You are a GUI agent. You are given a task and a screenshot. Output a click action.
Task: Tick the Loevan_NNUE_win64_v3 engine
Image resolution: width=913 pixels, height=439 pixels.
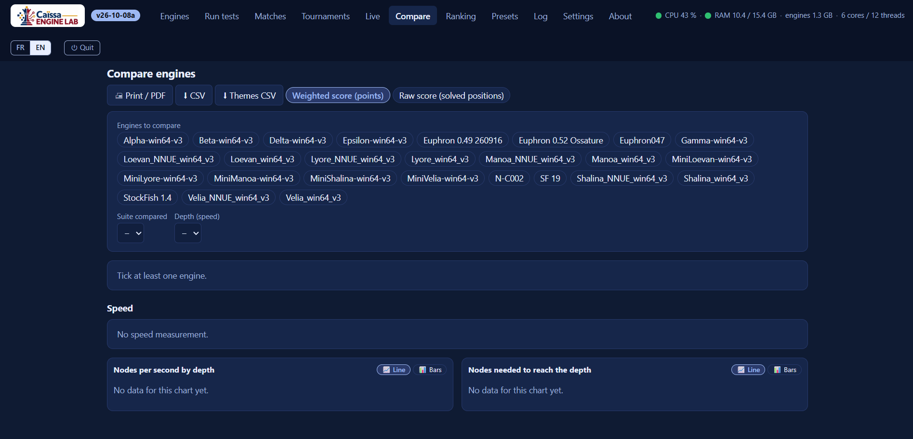coord(169,159)
